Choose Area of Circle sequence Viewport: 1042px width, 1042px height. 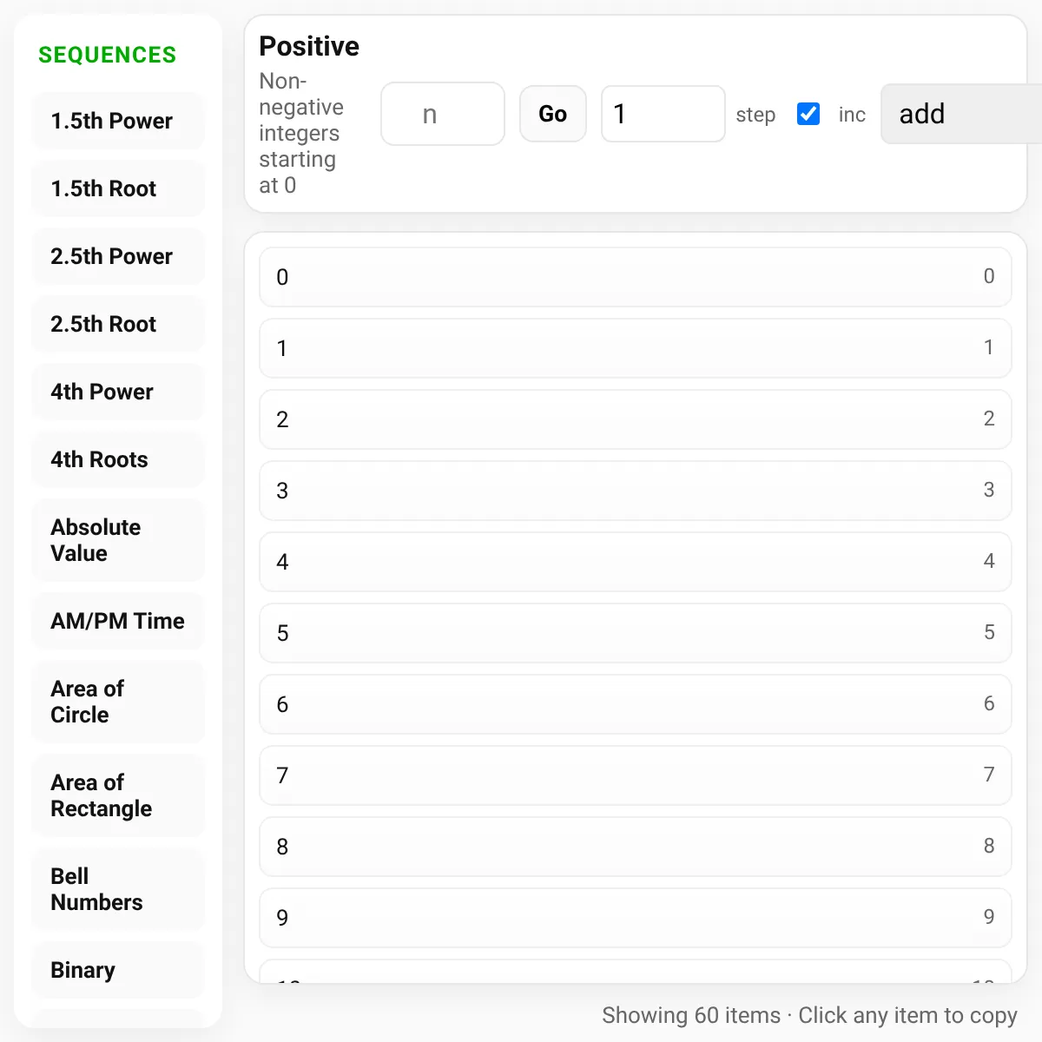point(118,702)
